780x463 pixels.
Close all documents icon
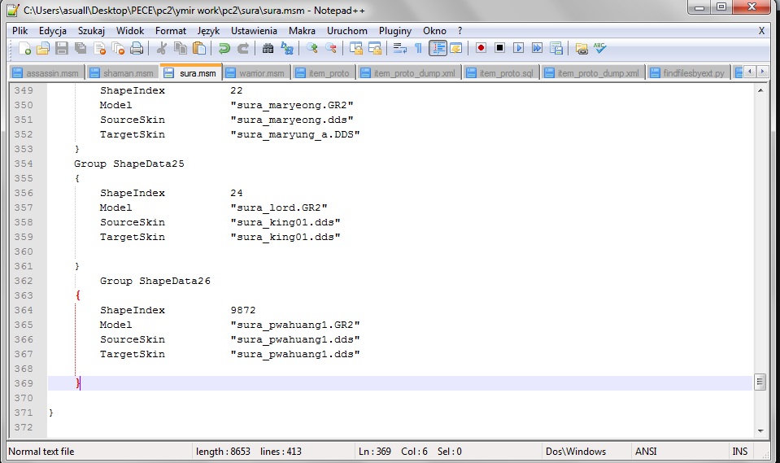118,48
